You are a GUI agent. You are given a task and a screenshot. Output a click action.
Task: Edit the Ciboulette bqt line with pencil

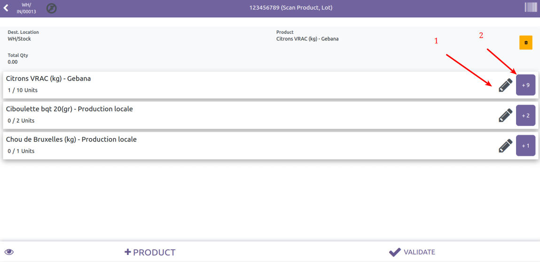505,116
